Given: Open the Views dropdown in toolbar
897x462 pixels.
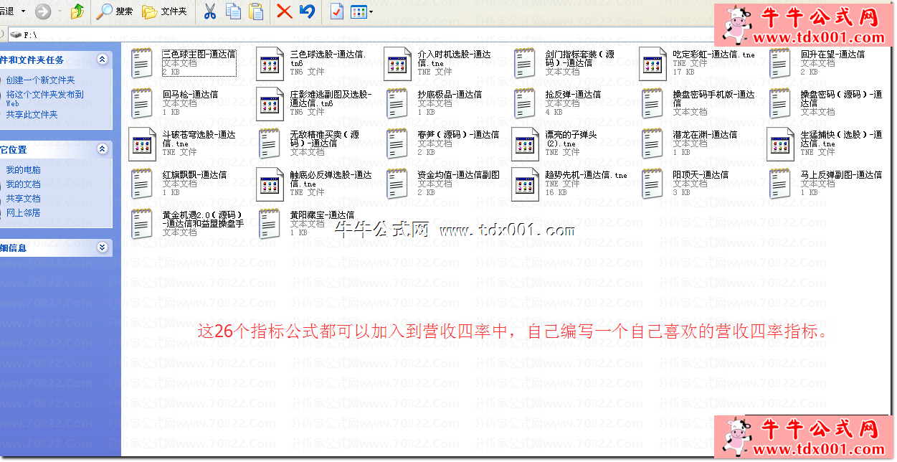Looking at the screenshot, I should [x=362, y=11].
